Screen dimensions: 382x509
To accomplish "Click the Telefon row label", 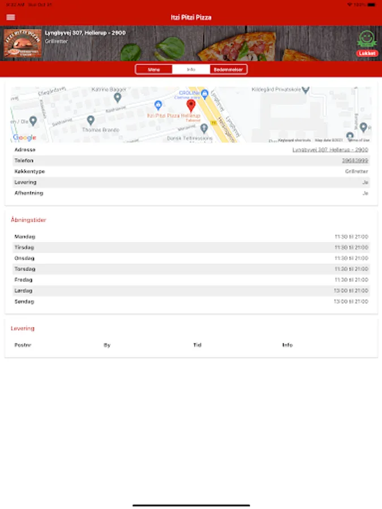I will [24, 161].
